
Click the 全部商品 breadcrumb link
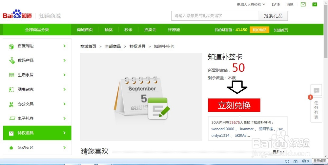[113, 46]
